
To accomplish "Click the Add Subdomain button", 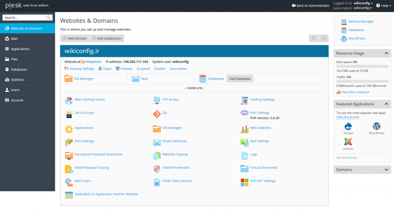I will point(107,38).
